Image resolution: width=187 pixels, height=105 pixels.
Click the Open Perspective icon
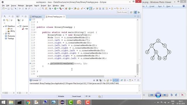click(x=131, y=12)
